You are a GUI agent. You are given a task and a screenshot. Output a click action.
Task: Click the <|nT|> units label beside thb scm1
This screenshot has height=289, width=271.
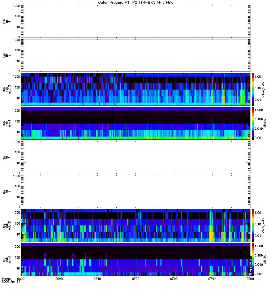click(x=265, y=123)
